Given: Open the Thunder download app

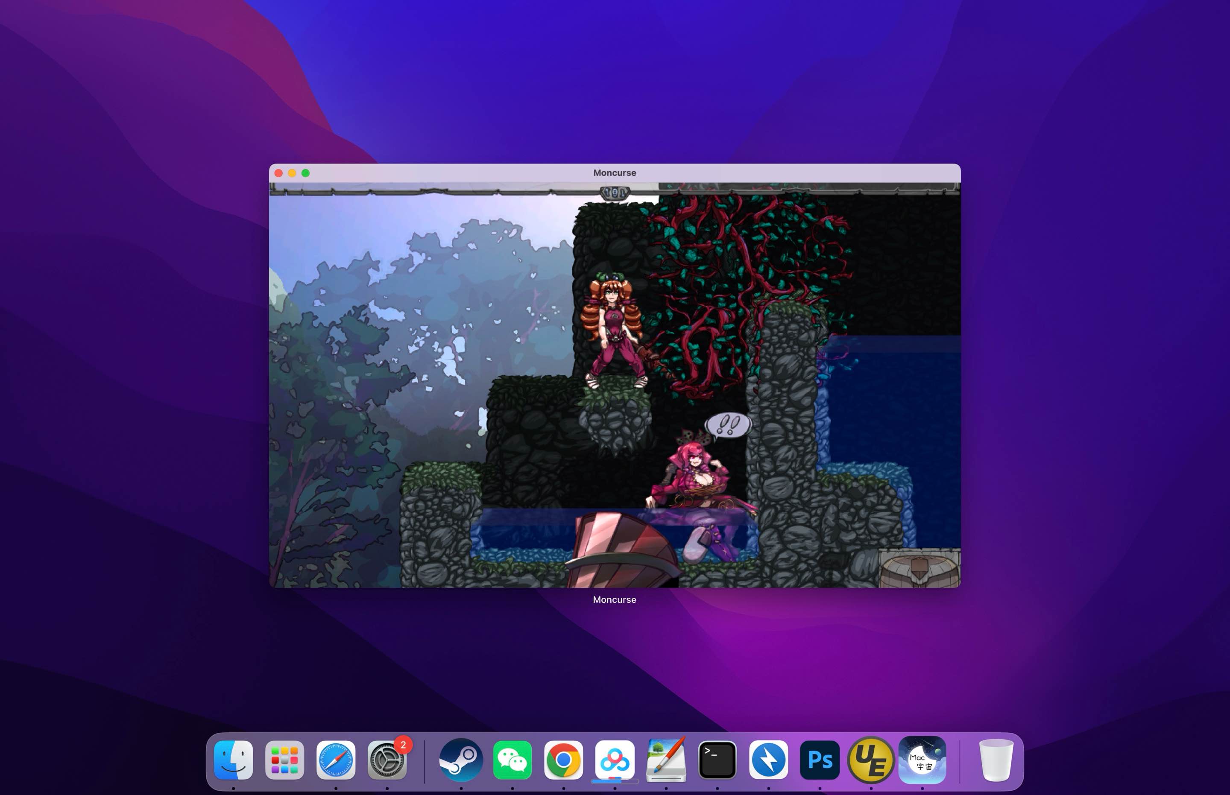Looking at the screenshot, I should coord(769,760).
